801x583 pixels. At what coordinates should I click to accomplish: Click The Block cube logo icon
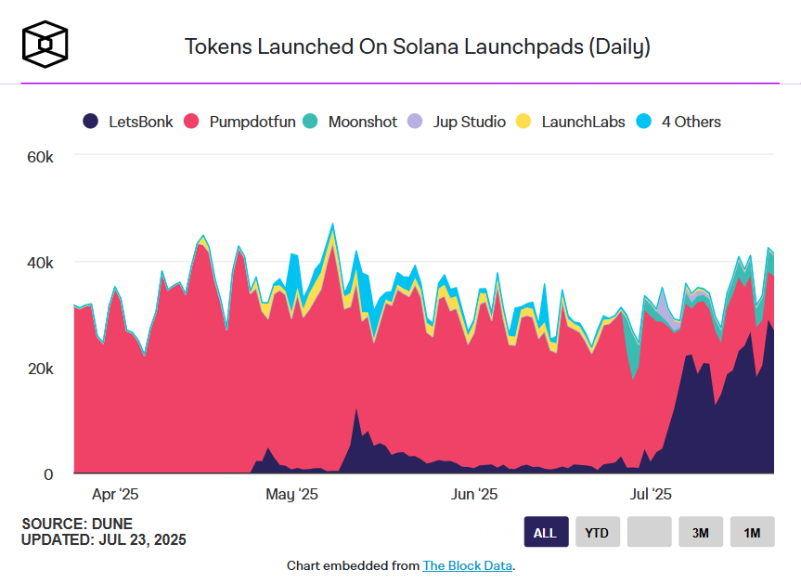click(x=43, y=43)
